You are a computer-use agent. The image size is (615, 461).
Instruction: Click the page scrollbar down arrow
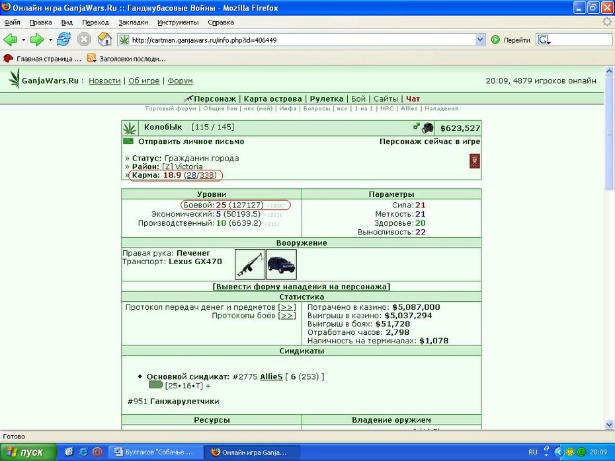[609, 425]
